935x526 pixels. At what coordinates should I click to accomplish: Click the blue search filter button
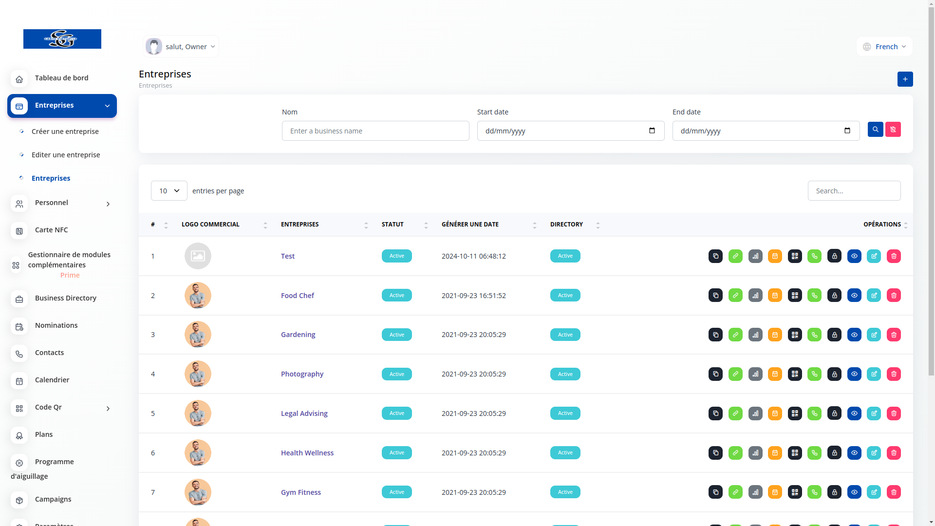[875, 130]
